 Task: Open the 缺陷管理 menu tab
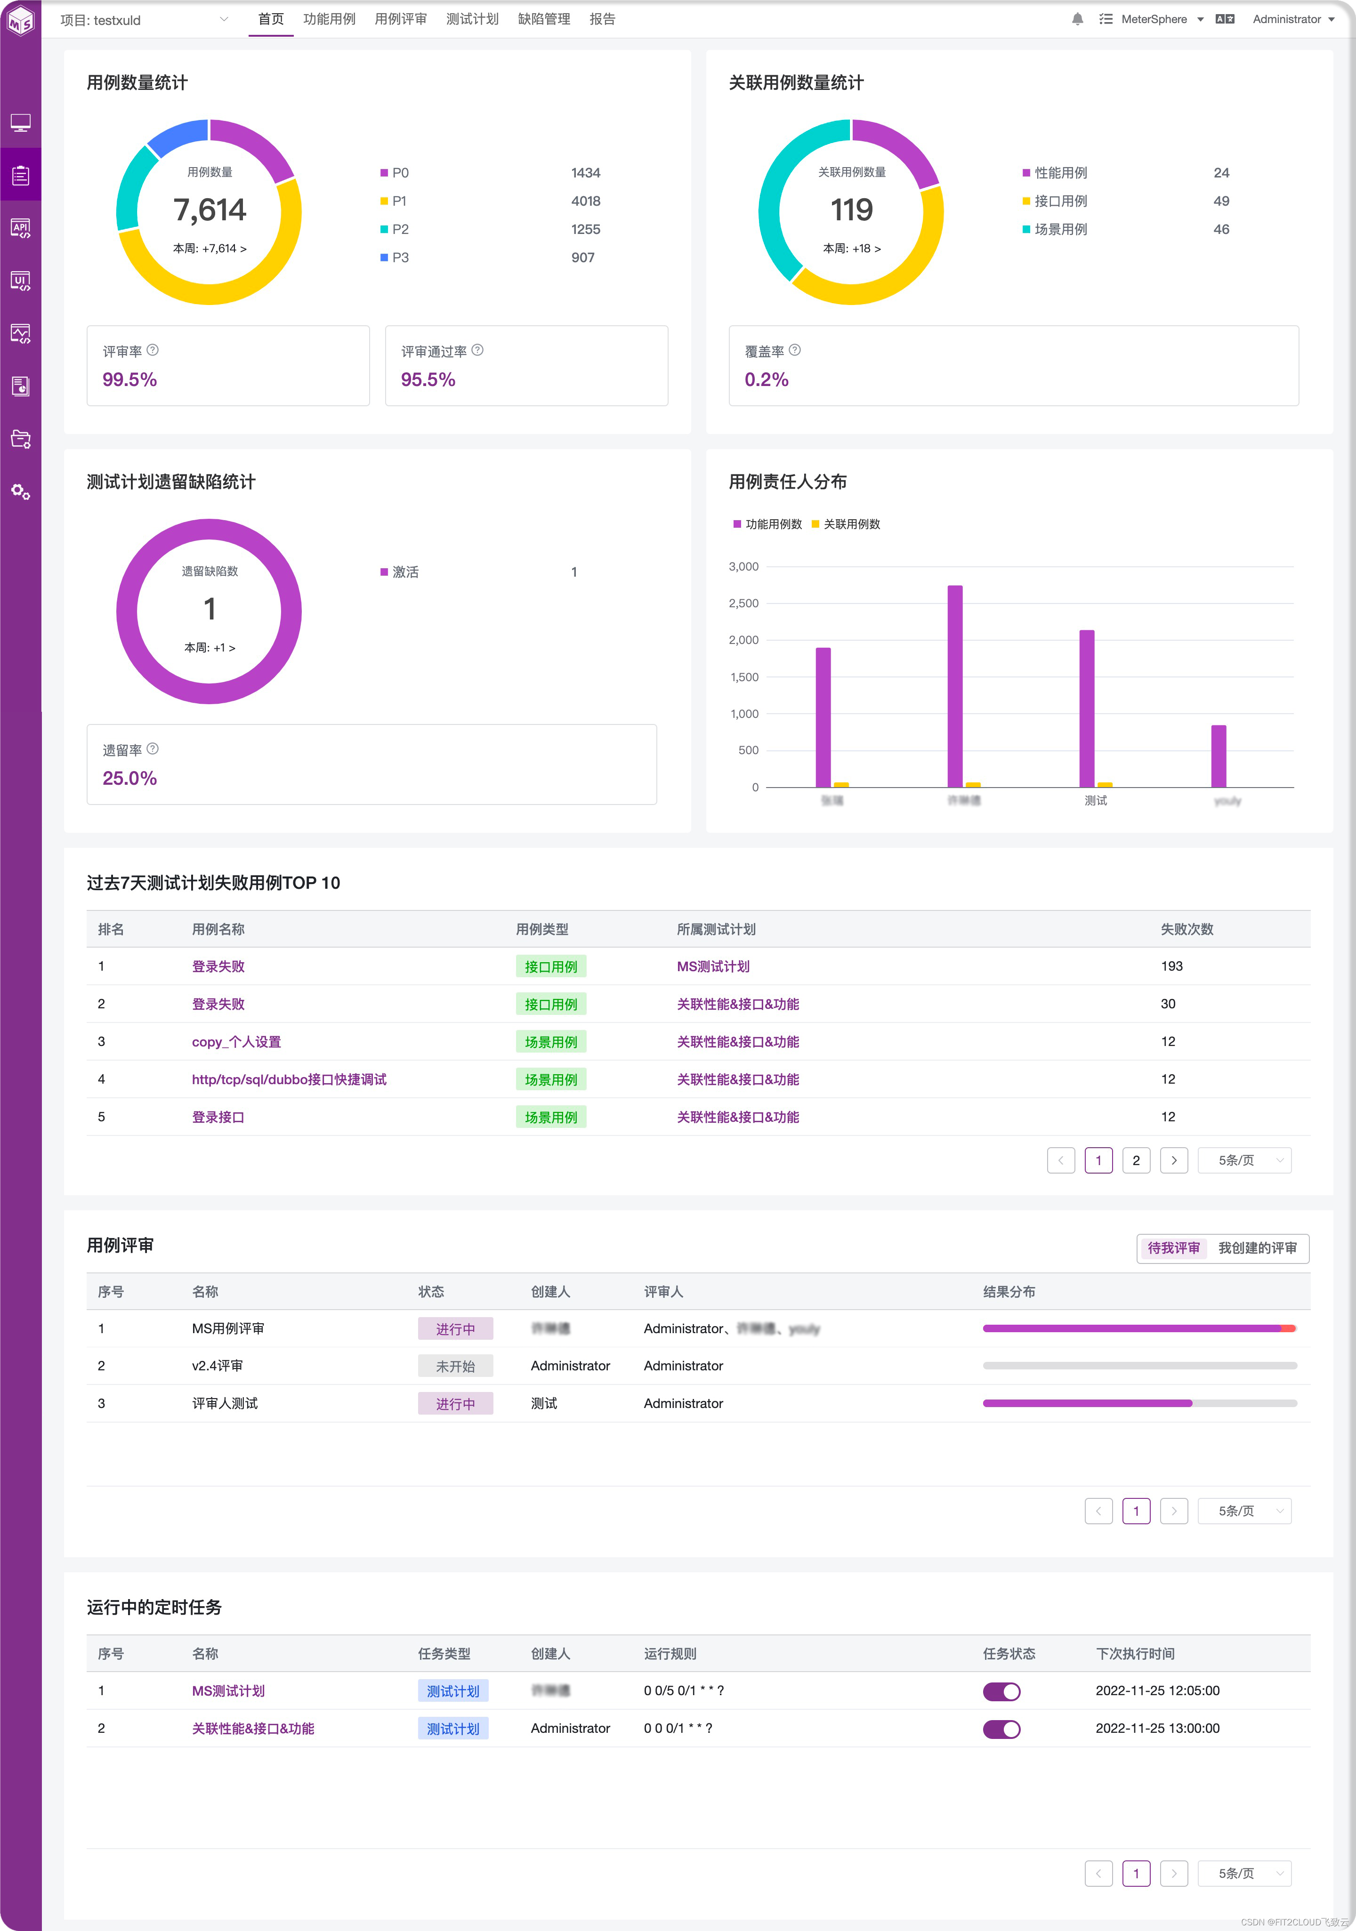point(543,19)
